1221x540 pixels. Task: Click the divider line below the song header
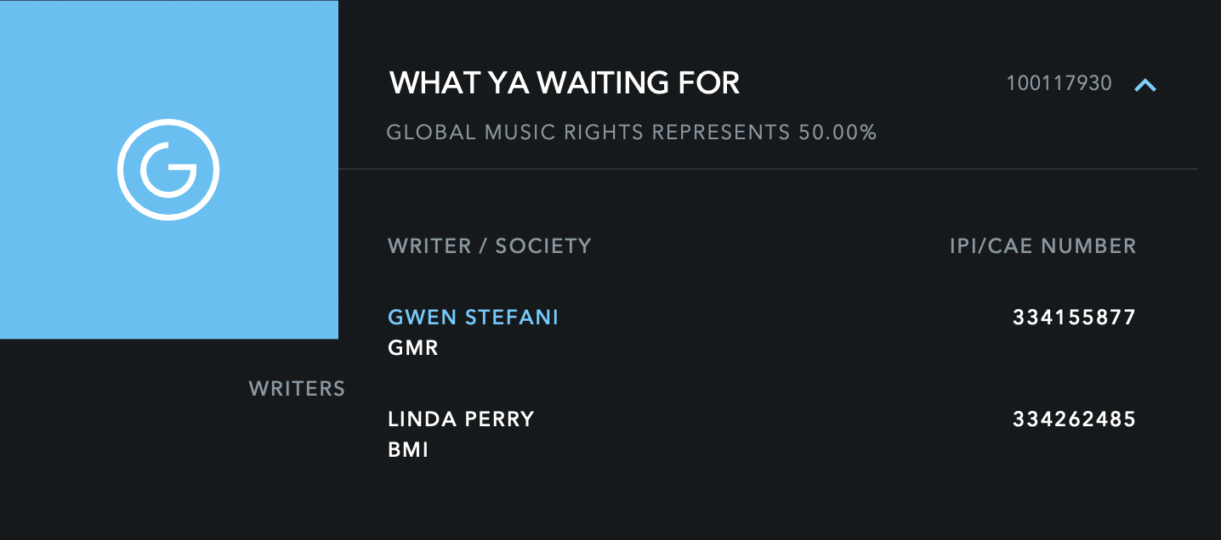coord(767,169)
